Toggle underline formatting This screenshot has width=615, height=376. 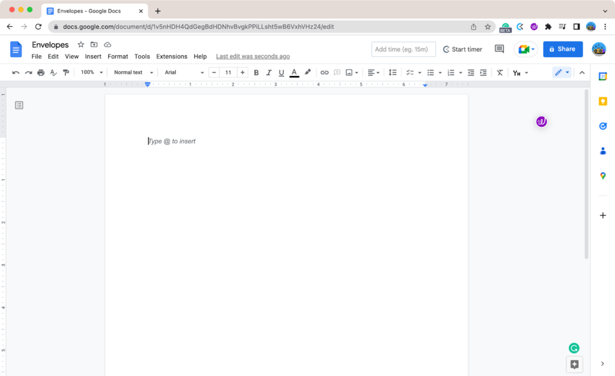(x=281, y=72)
